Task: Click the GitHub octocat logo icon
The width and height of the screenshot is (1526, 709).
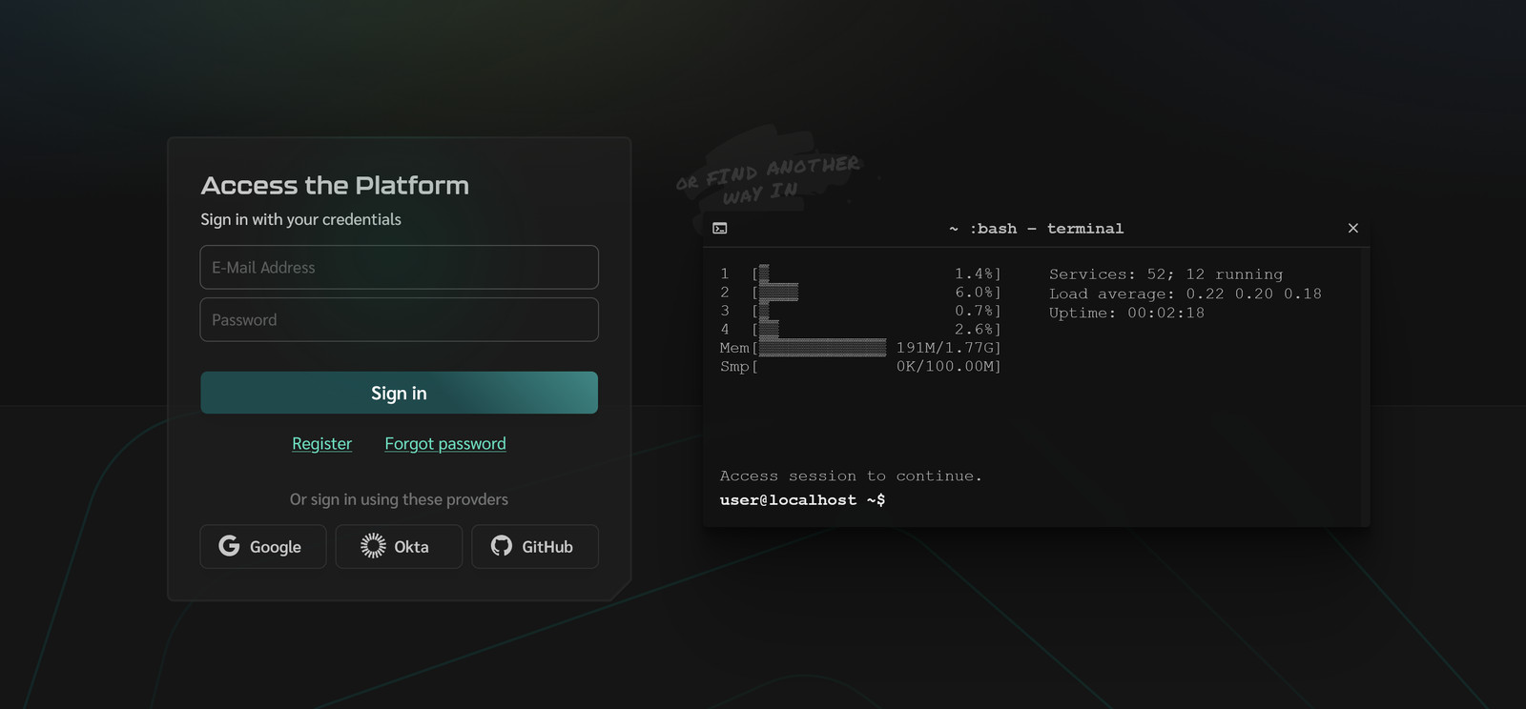Action: (x=502, y=546)
